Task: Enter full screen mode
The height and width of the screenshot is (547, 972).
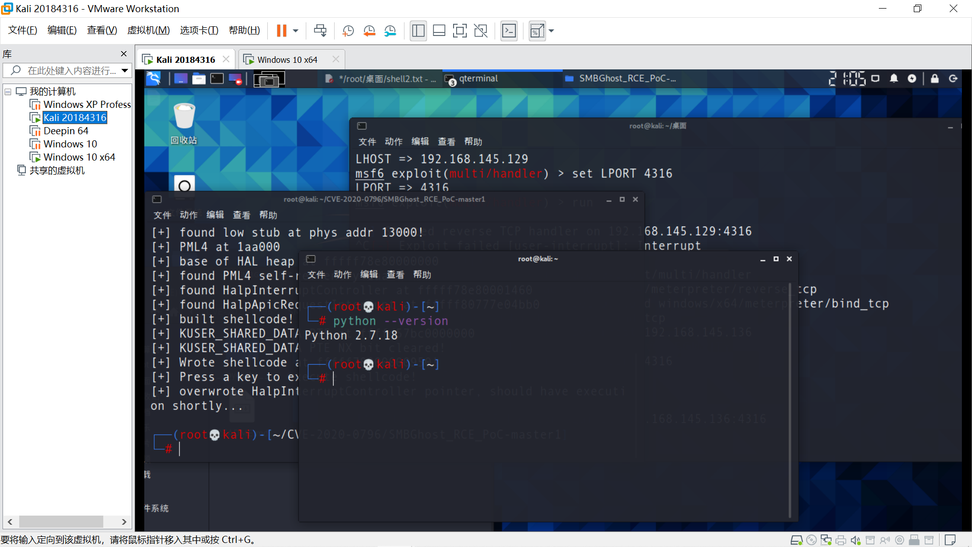Action: (459, 31)
